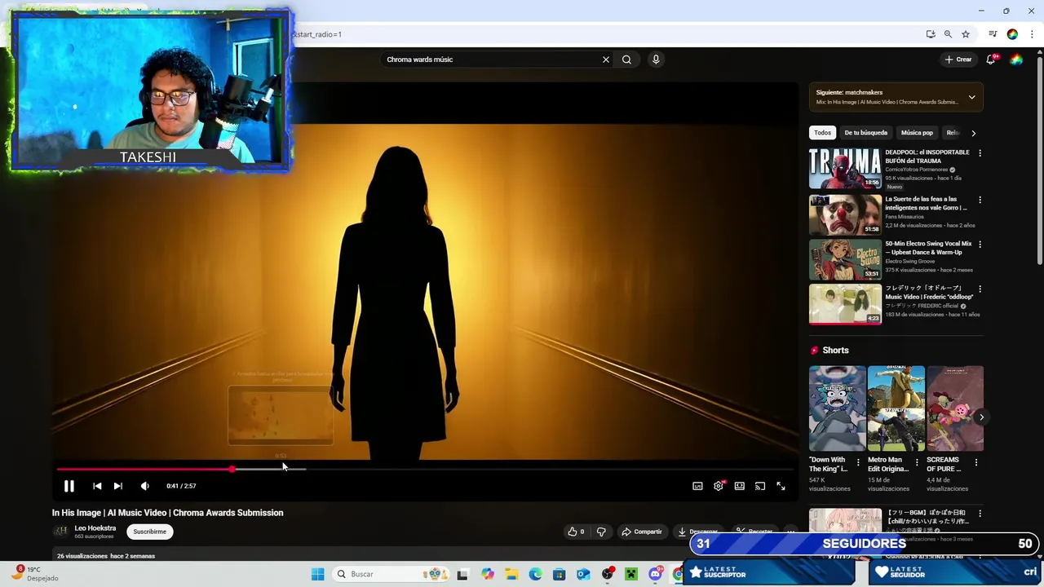Open Chrome media controls icon
Viewport: 1044px width, 587px height.
tap(993, 34)
